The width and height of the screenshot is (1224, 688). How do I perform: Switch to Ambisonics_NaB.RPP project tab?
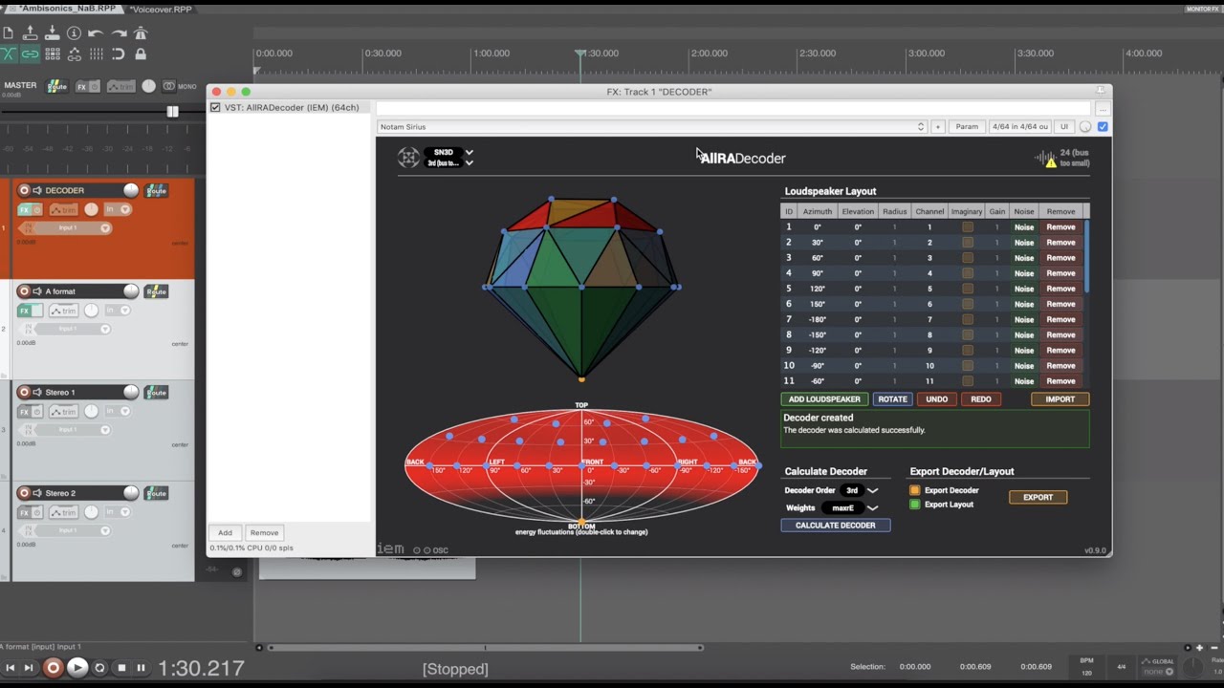(x=63, y=9)
